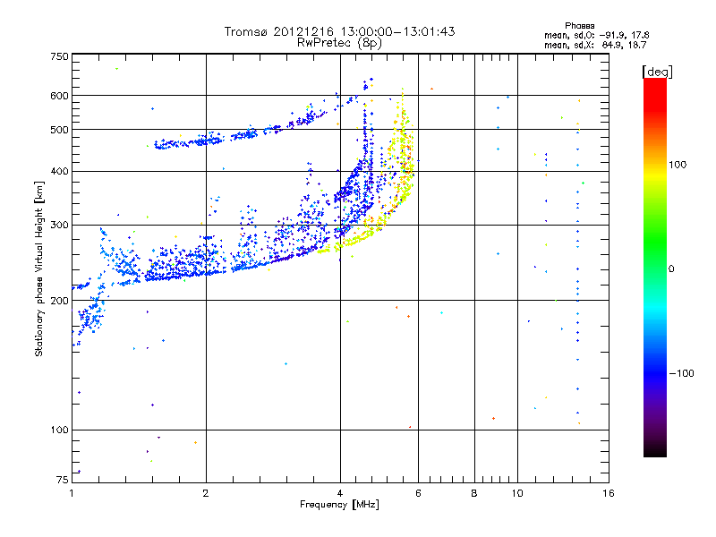Click the x-axis tick label '4'
Screen dimensions: 716x537
[340, 493]
